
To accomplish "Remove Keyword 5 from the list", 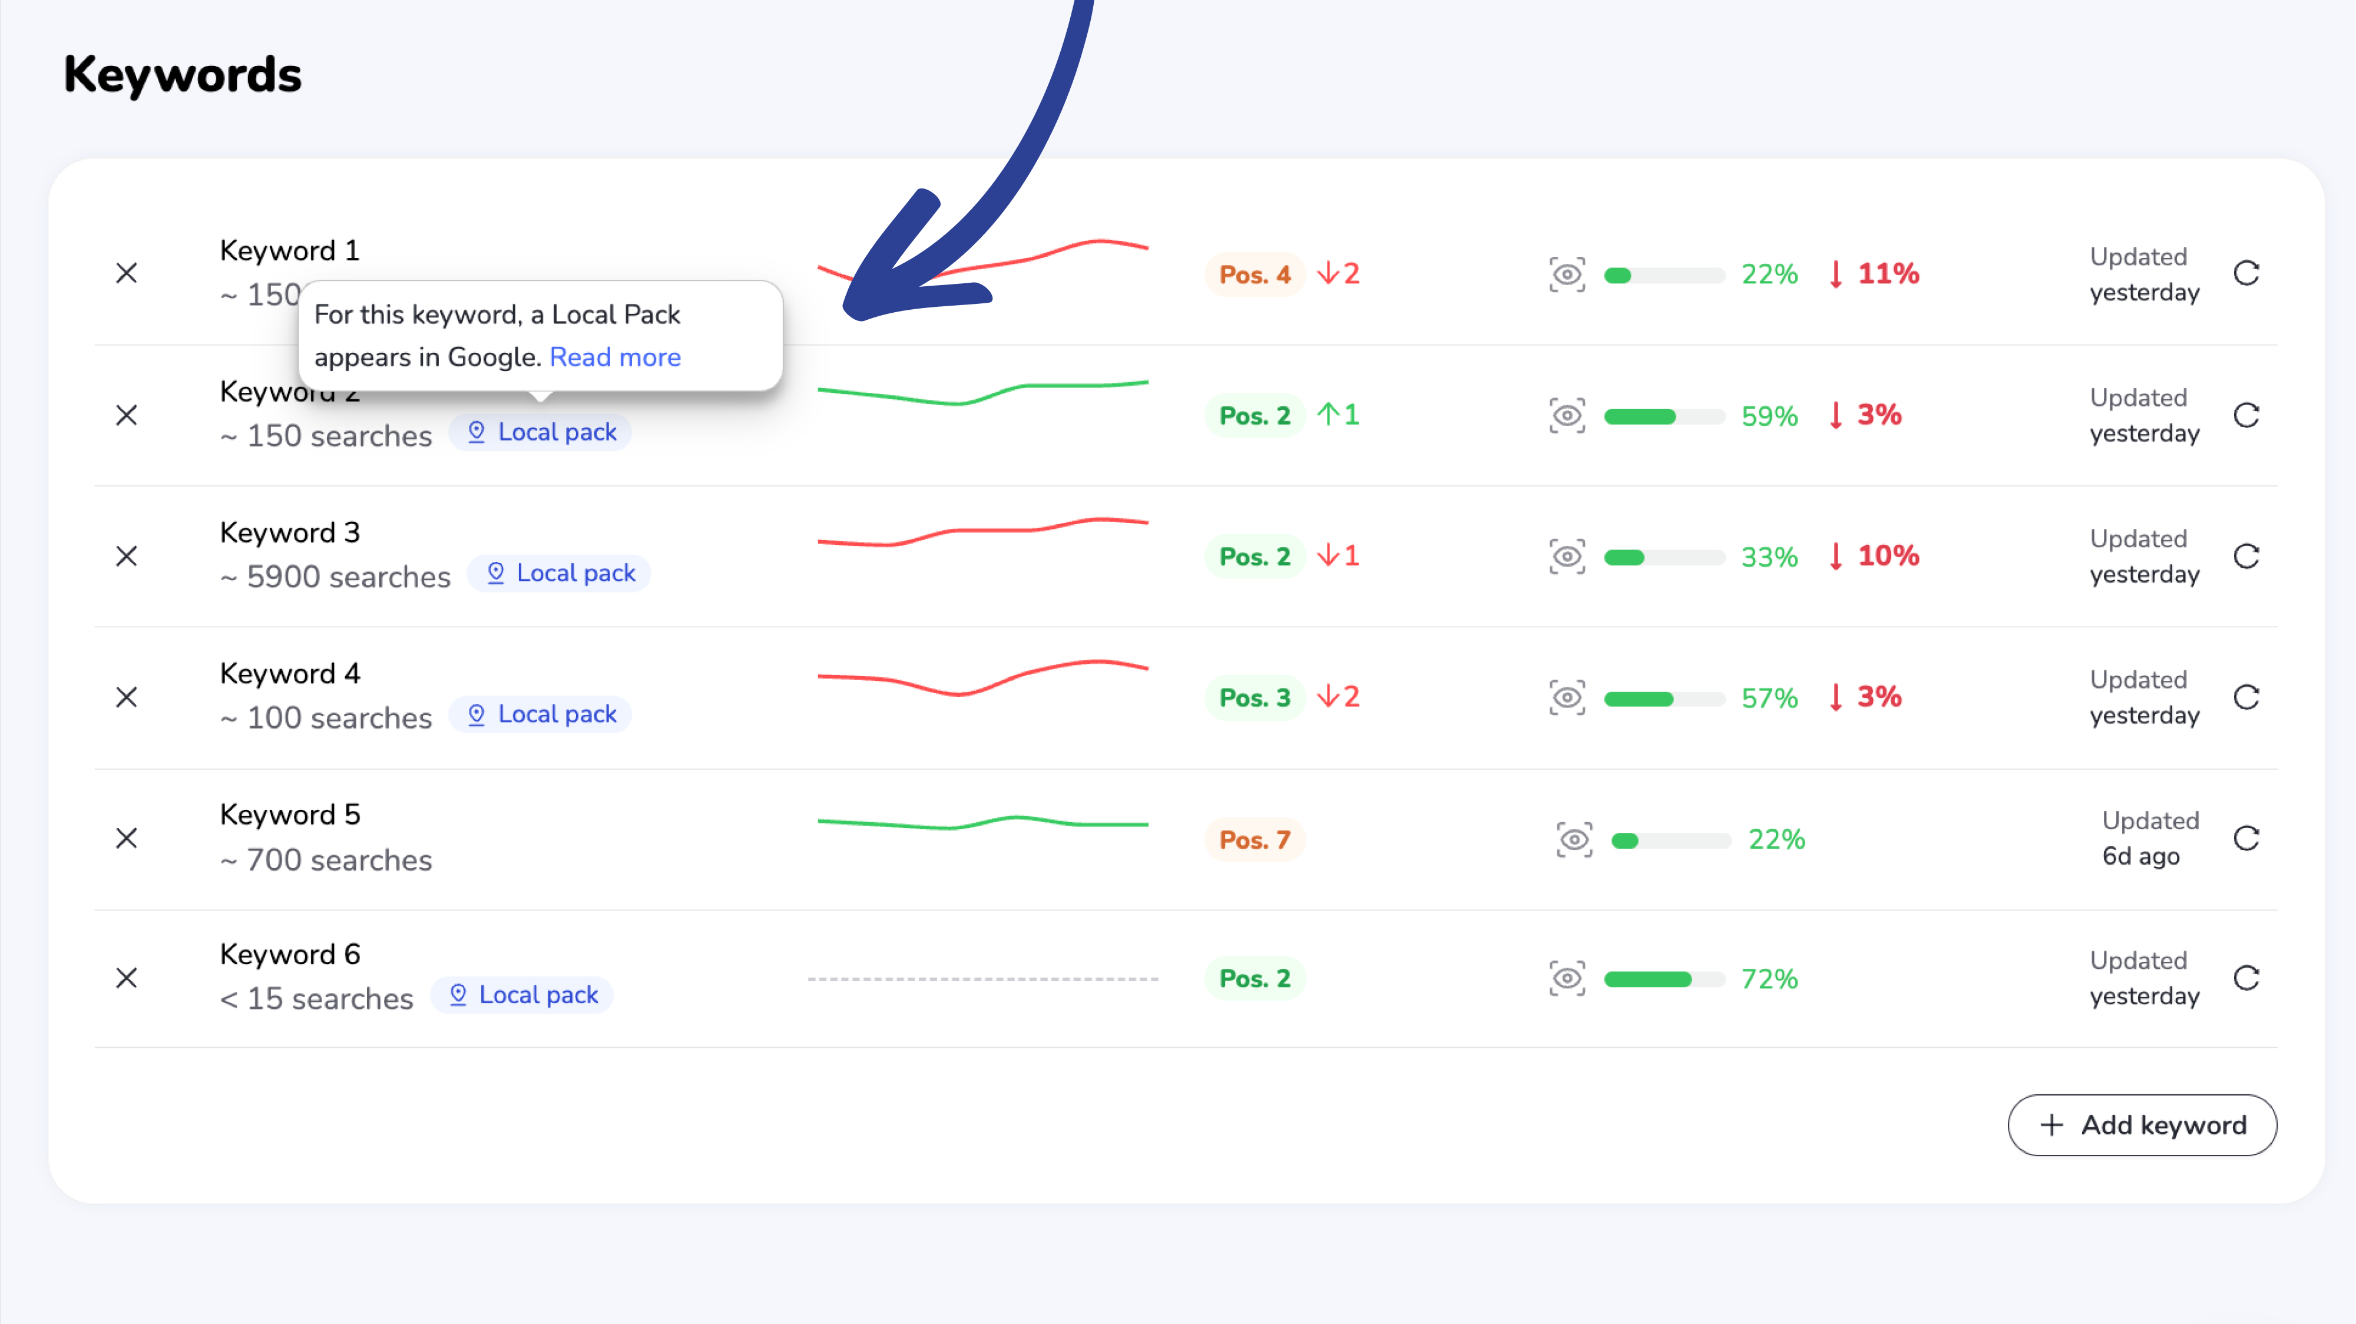I will click(x=126, y=839).
